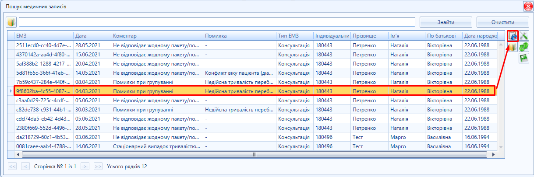Click the Знайти button
The image size is (534, 177).
pyautogui.click(x=446, y=22)
